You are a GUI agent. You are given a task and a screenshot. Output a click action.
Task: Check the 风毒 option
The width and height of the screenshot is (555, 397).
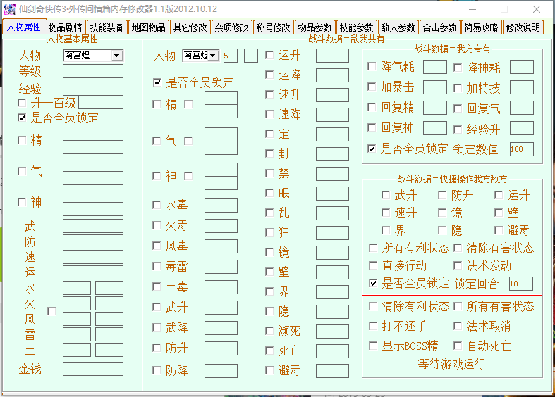[157, 246]
